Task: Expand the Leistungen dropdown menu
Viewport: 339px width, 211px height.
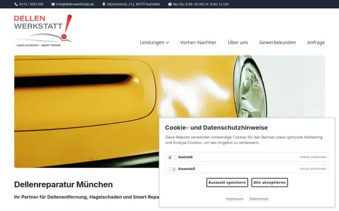Action: pyautogui.click(x=154, y=42)
